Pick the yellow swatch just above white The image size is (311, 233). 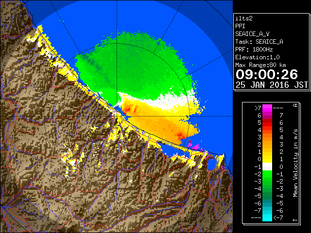[x=267, y=159]
